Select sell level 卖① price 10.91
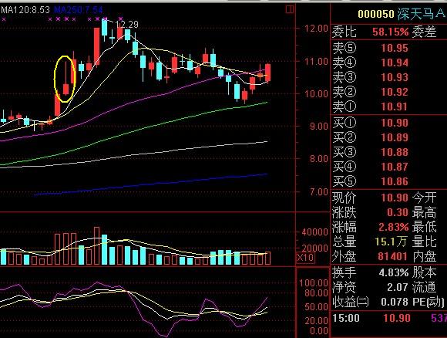 (395, 106)
